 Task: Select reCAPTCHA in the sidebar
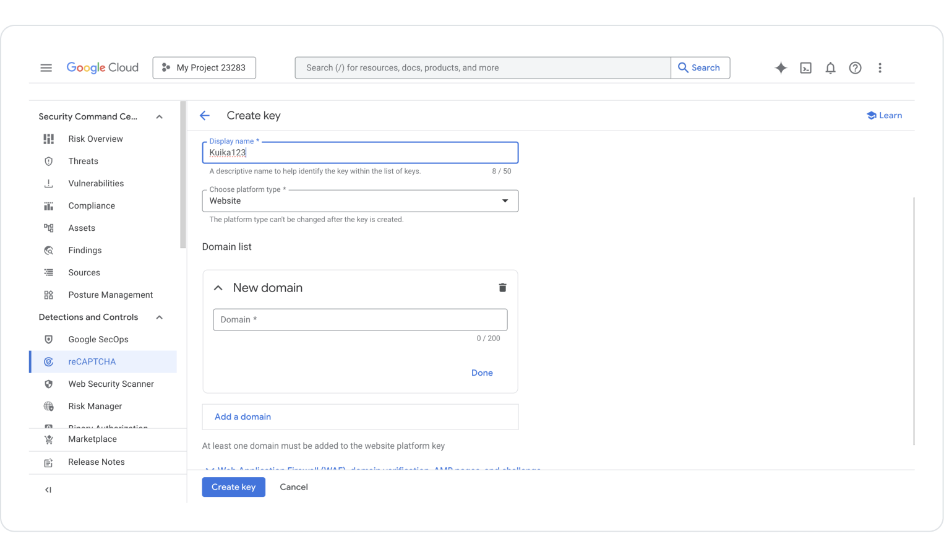click(x=103, y=362)
